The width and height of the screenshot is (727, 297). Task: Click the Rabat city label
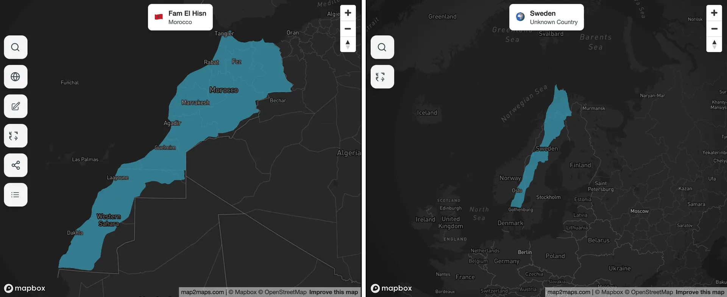coord(211,62)
